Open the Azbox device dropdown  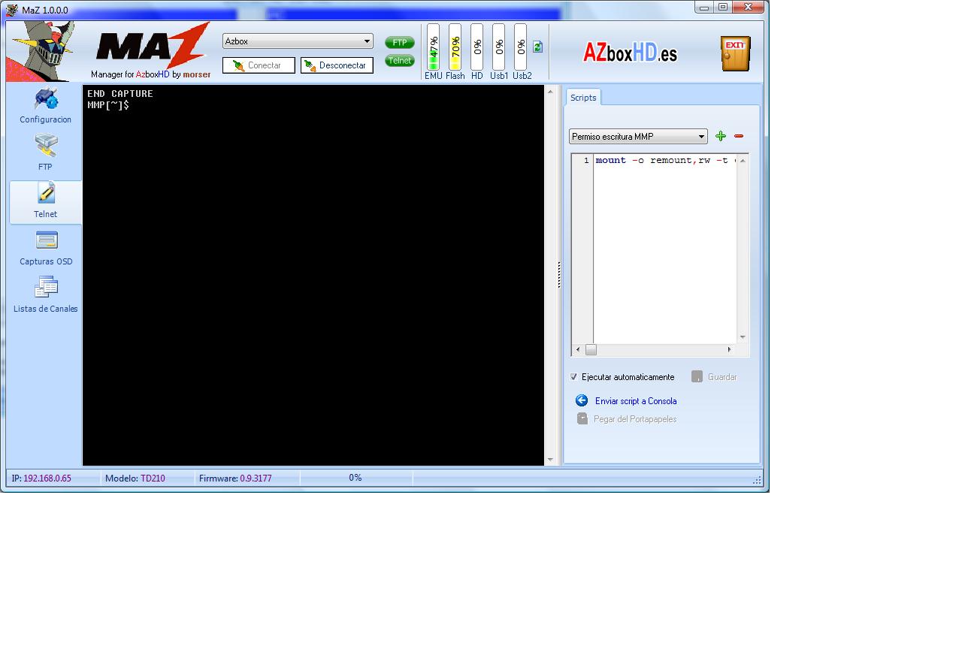click(x=298, y=41)
